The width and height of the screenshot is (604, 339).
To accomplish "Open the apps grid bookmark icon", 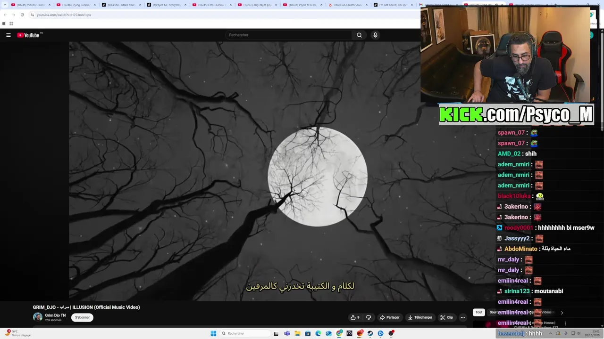I will coord(11,23).
